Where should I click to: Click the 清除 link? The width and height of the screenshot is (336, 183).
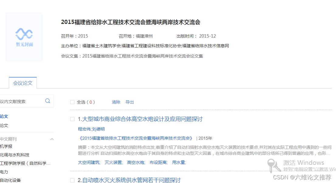(x=116, y=102)
